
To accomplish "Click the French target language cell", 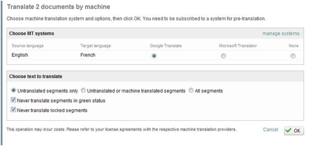I will tap(88, 55).
